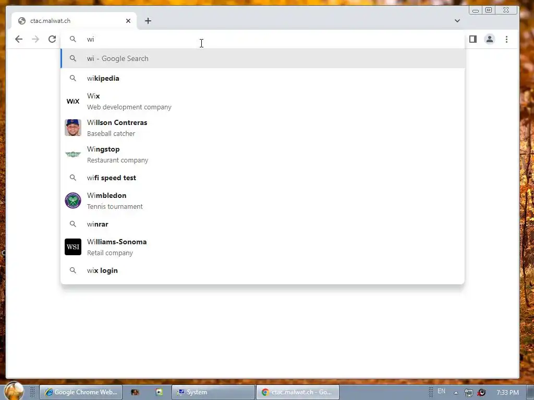
Task: Reload the current page
Action: point(52,39)
